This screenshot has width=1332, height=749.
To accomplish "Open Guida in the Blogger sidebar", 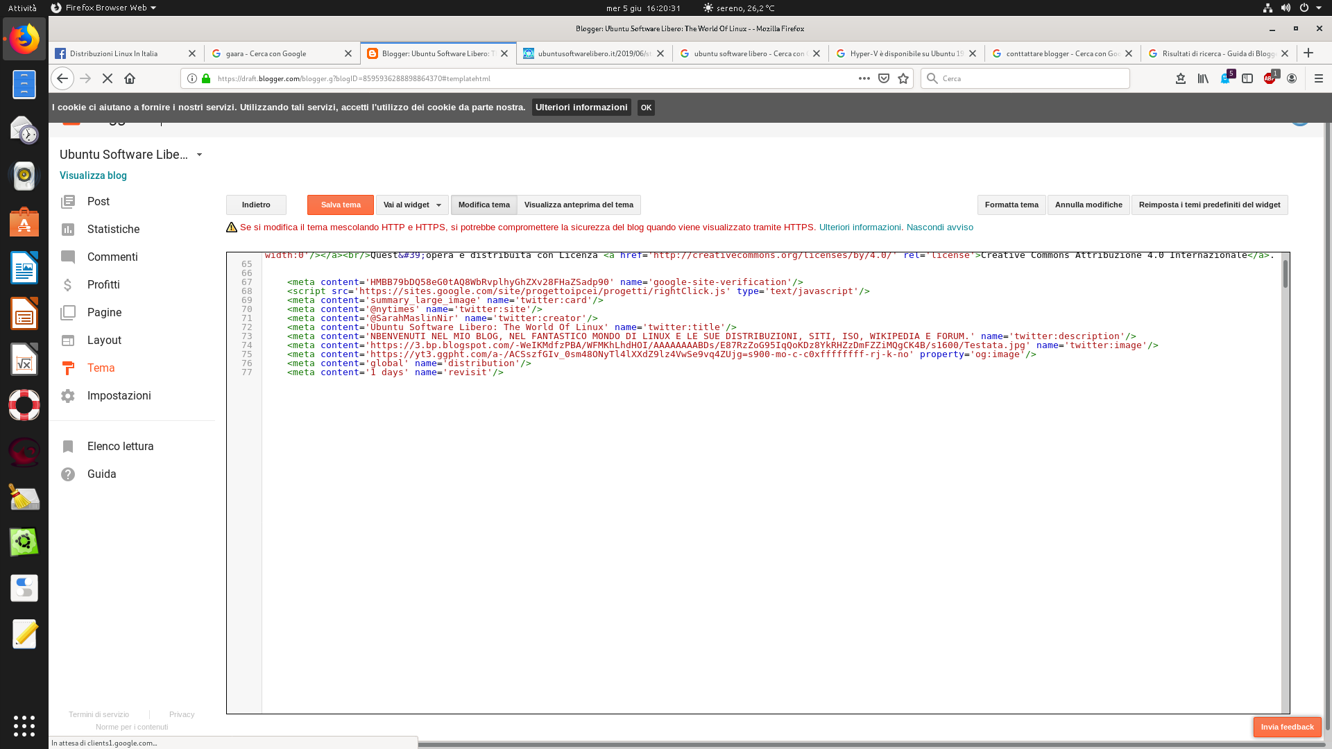I will coord(101,474).
